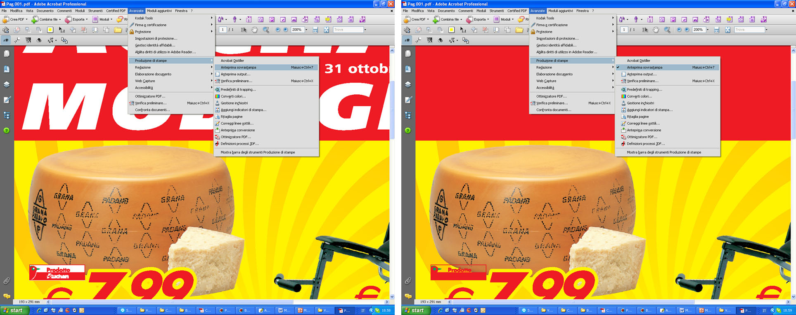Click vertical scrollbar down arrow in right window

[x=793, y=296]
